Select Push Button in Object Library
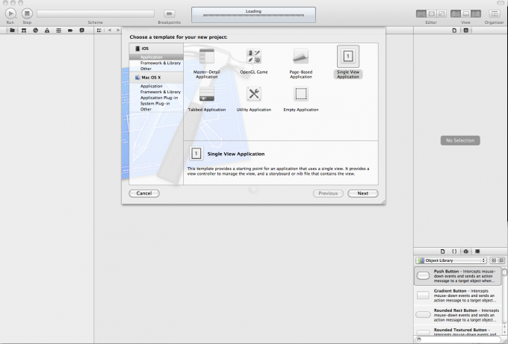Viewport: 508px width, 344px height. click(458, 276)
